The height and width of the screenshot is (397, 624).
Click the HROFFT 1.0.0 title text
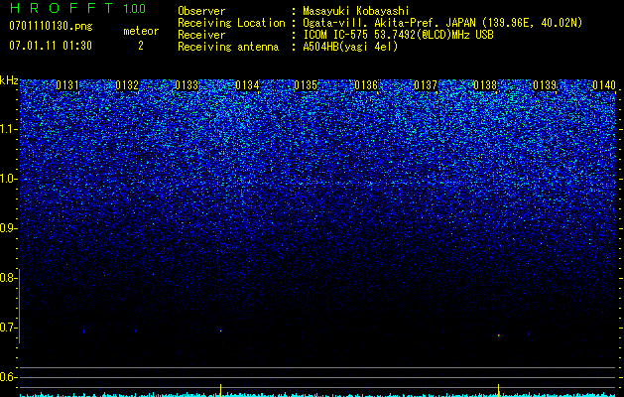coord(77,8)
